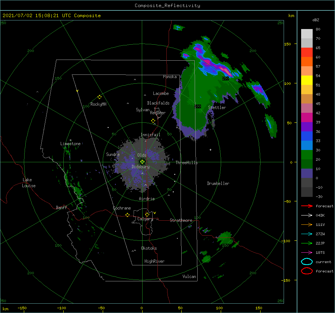Screen dimensions: 335x313
Task: Select the orange 60-57 dBZ swatch
Action: [307, 62]
